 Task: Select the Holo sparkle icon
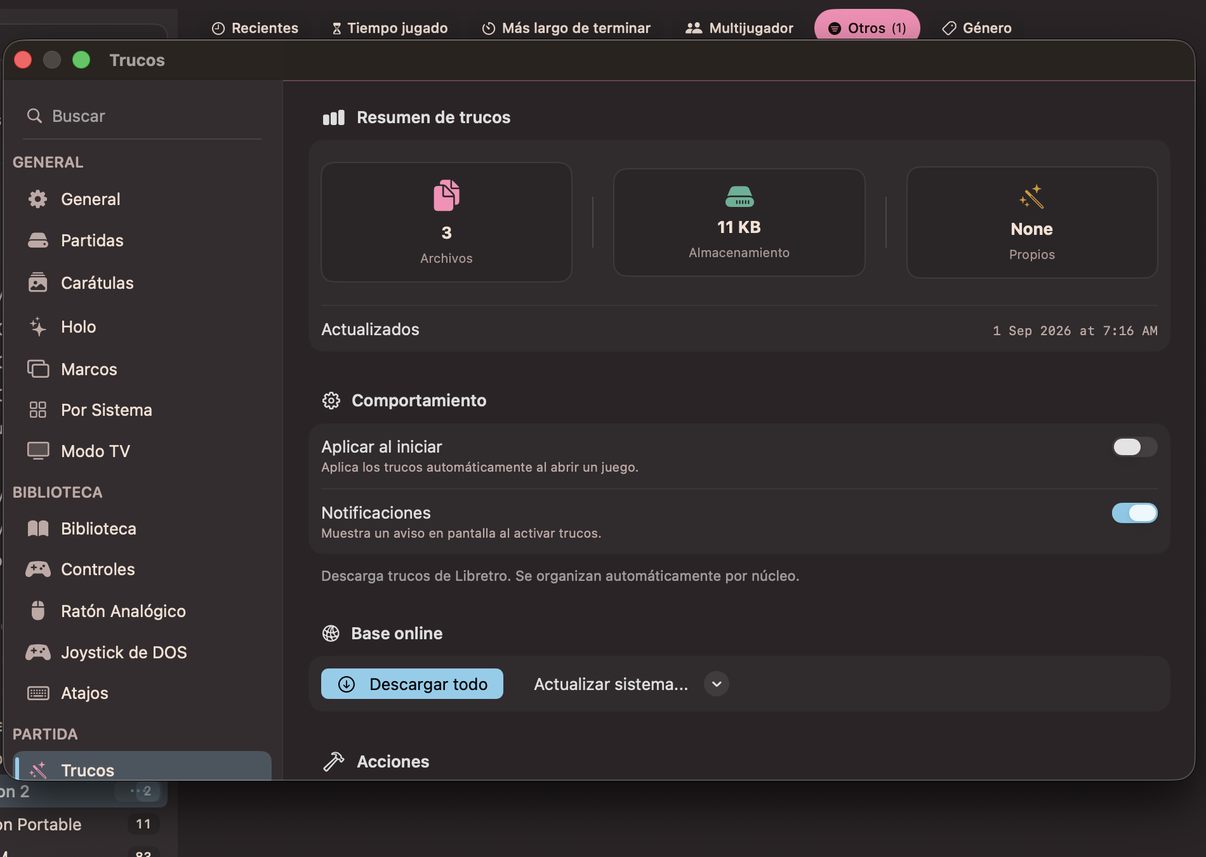click(x=38, y=327)
